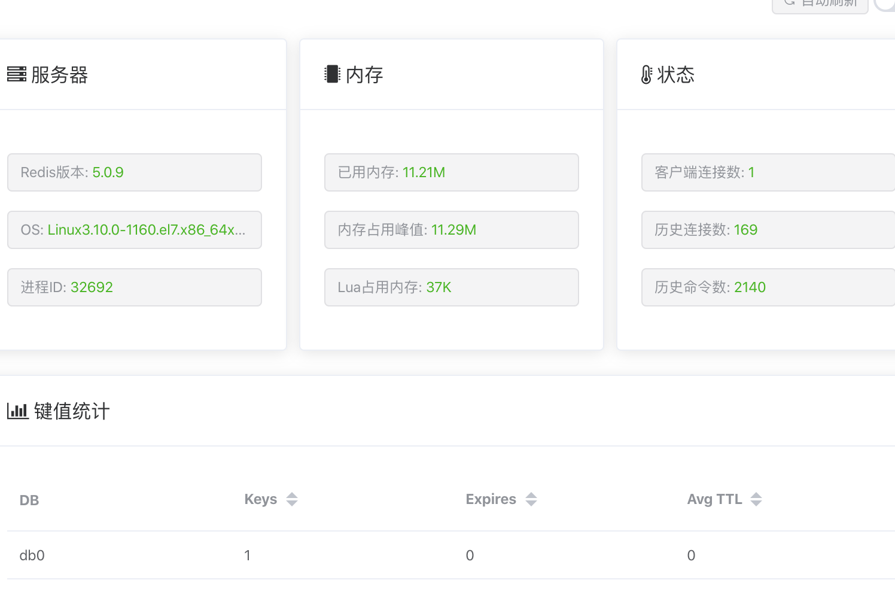Viewport: 895px width, 589px height.
Task: Sort the table by Expires column
Action: 531,499
